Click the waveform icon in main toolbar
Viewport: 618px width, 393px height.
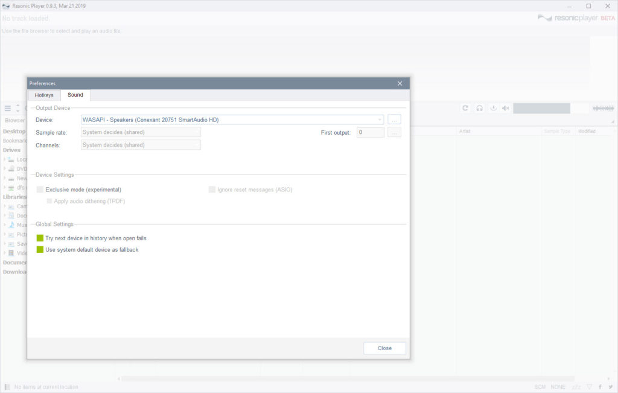coord(603,108)
